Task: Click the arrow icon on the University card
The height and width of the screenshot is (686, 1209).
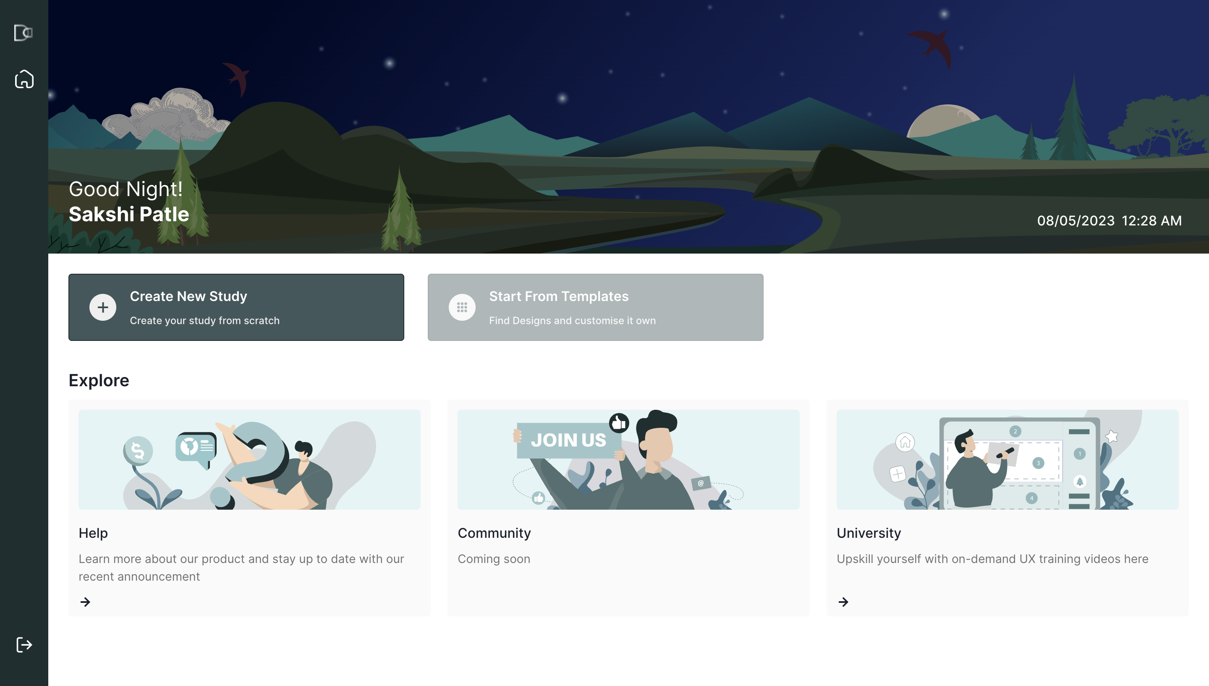Action: point(843,602)
